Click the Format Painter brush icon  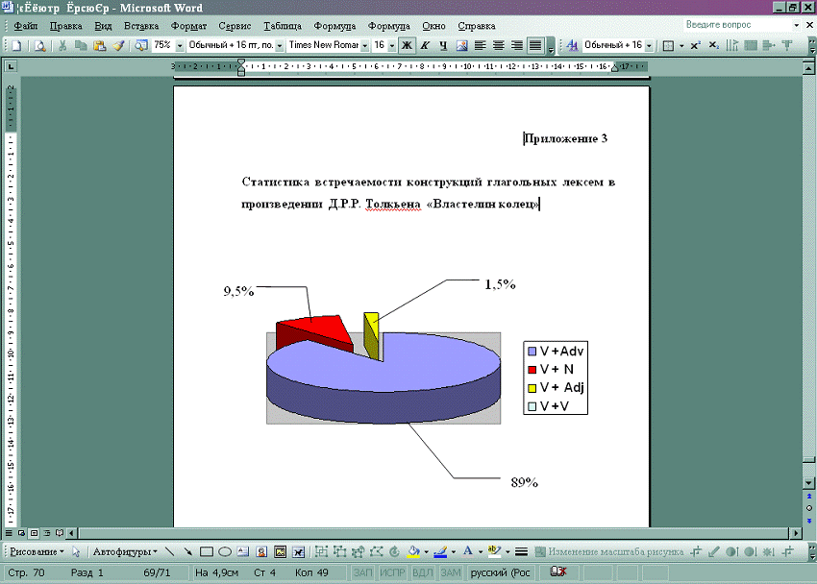point(118,45)
